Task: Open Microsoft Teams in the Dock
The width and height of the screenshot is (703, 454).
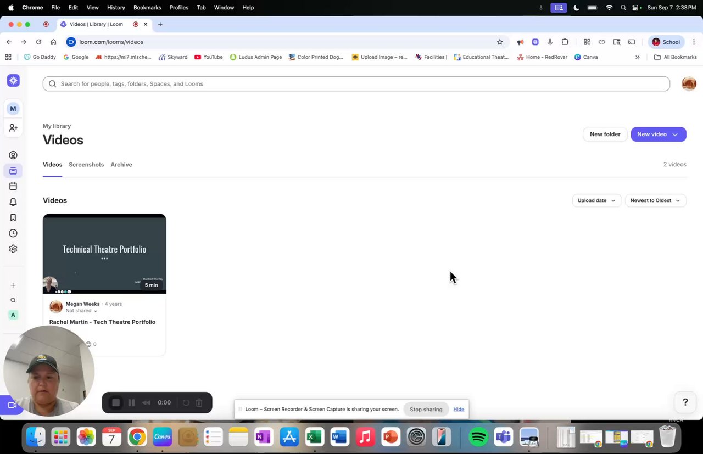Action: tap(504, 437)
